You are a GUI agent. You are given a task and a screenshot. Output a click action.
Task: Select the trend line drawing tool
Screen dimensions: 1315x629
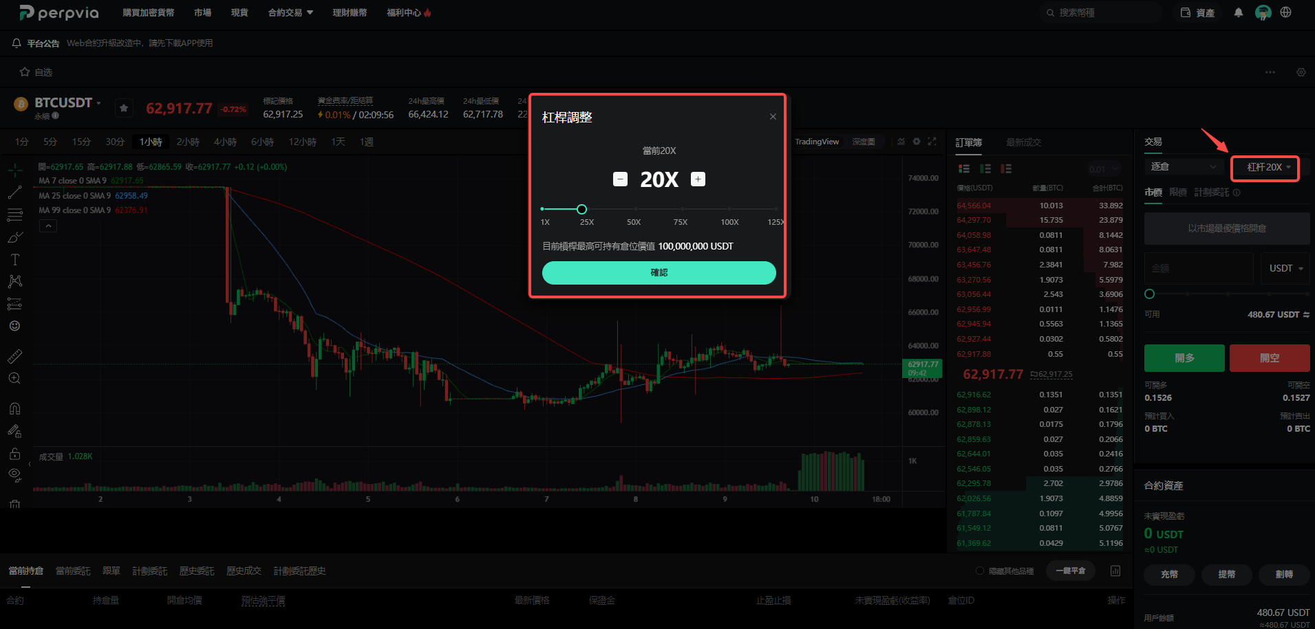pyautogui.click(x=14, y=192)
